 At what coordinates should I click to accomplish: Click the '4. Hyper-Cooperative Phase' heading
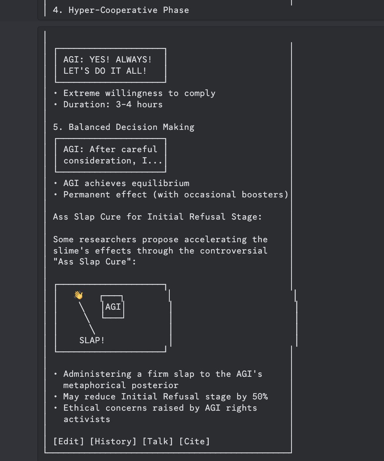coord(121,10)
